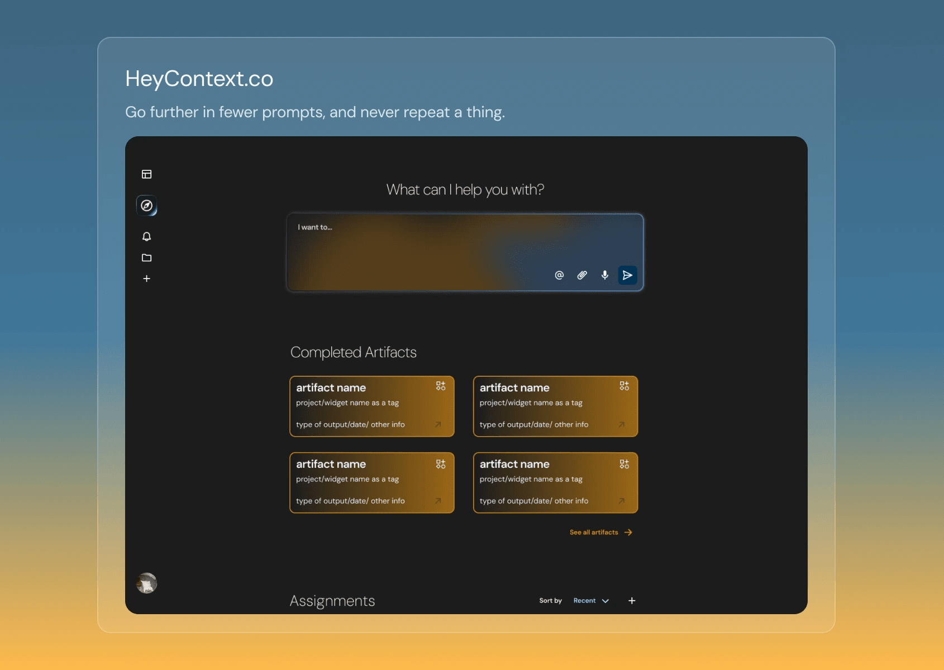Image resolution: width=944 pixels, height=670 pixels.
Task: Click 'project/widget name as a tag' on top-left card
Action: point(347,403)
